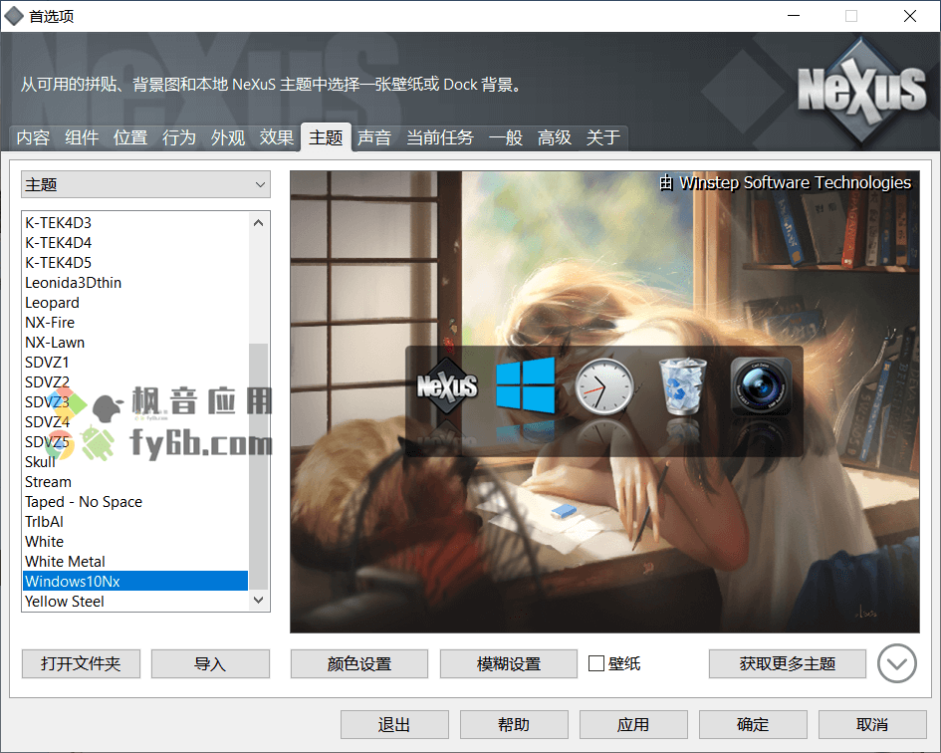Viewport: 941px width, 753px height.
Task: Click the 帮助 button
Action: pyautogui.click(x=514, y=725)
